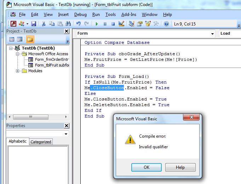
Task: Click the Insert Module icon
Action: tap(21, 24)
